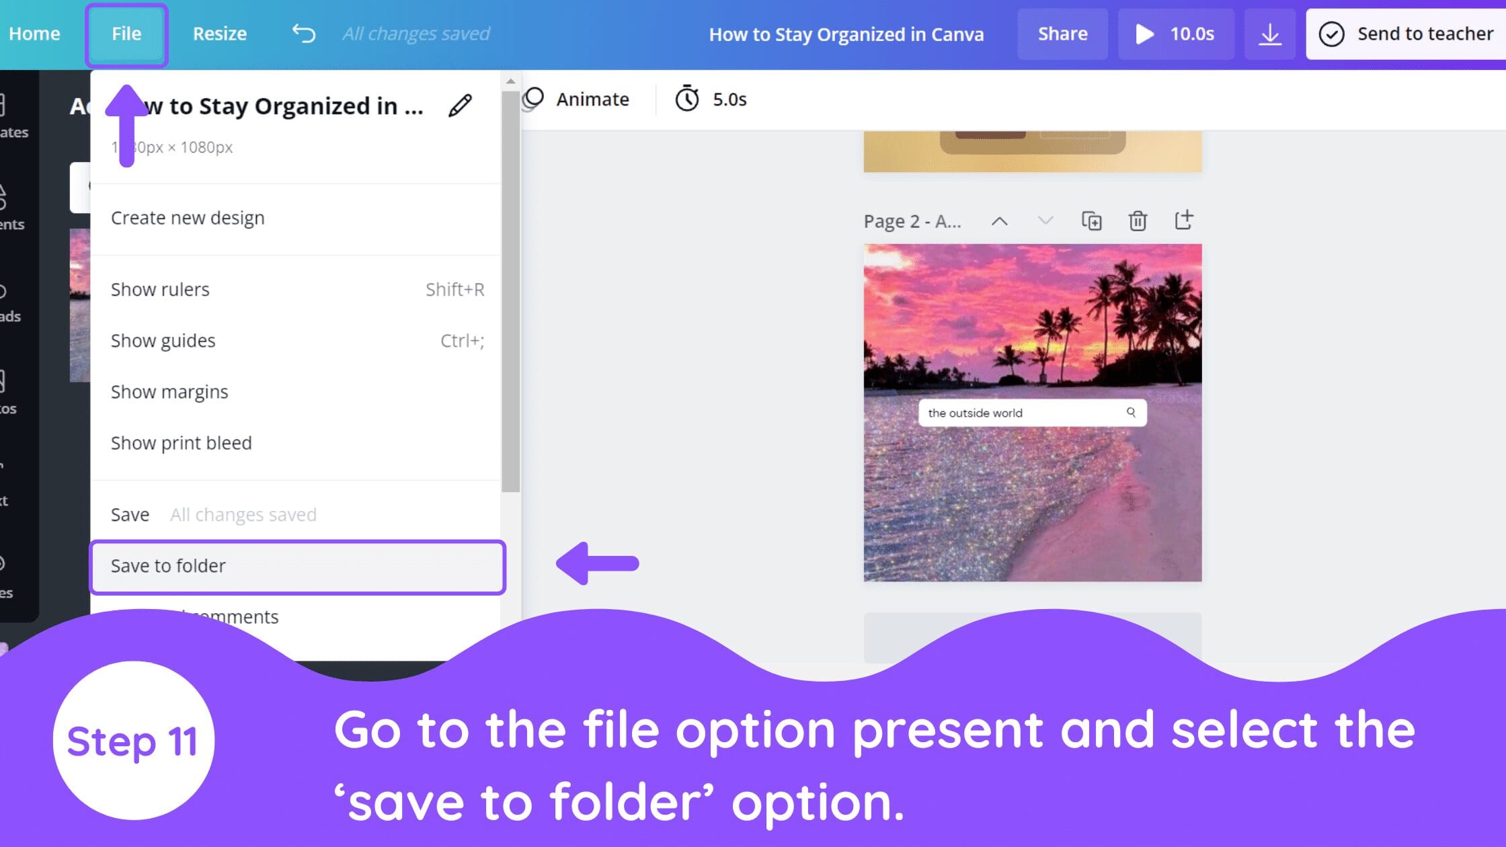Click the page down chevron on Page 2

(x=1045, y=220)
